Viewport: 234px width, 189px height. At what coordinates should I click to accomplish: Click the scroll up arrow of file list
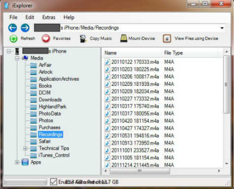point(227,52)
